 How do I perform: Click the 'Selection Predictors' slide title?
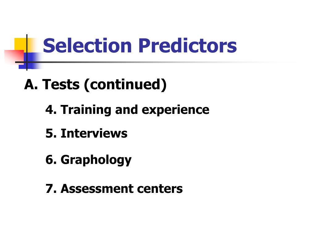pos(140,46)
